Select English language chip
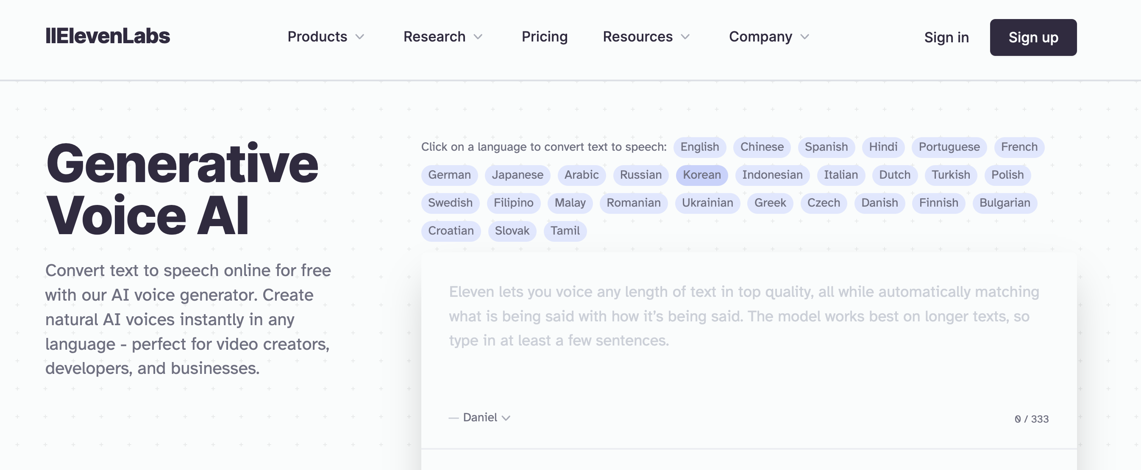The width and height of the screenshot is (1141, 470). 699,147
